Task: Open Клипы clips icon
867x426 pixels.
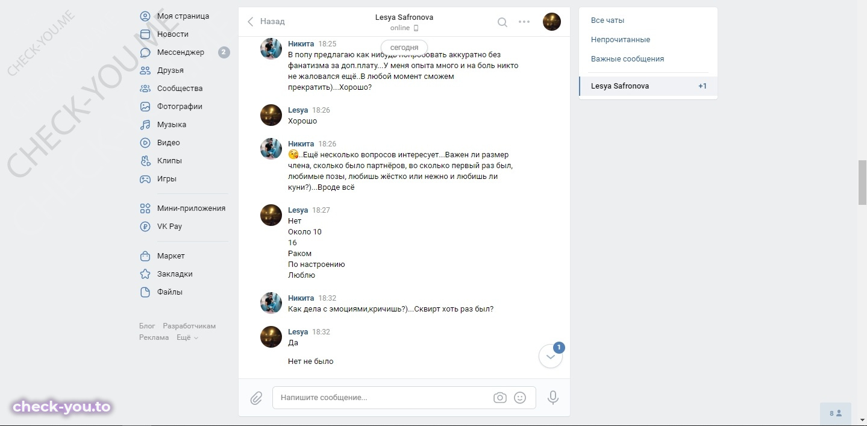Action: click(x=145, y=161)
